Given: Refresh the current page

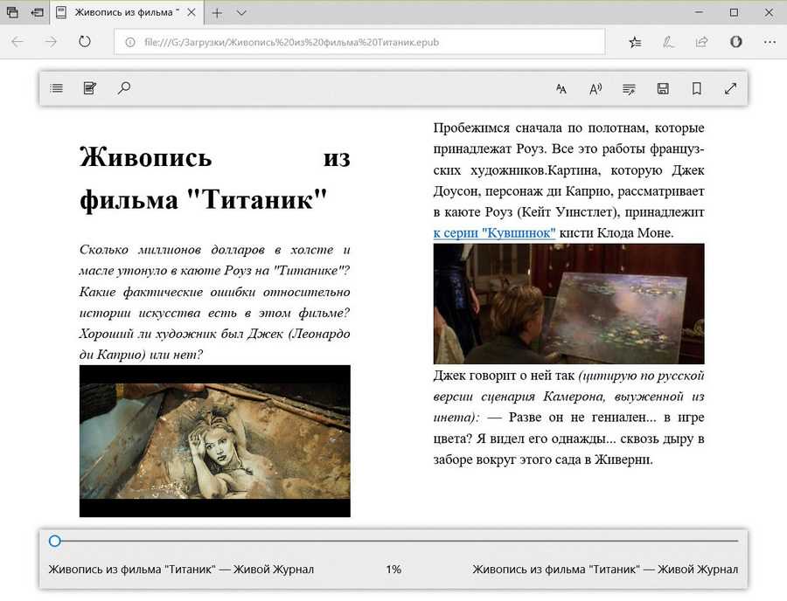Looking at the screenshot, I should coord(85,42).
